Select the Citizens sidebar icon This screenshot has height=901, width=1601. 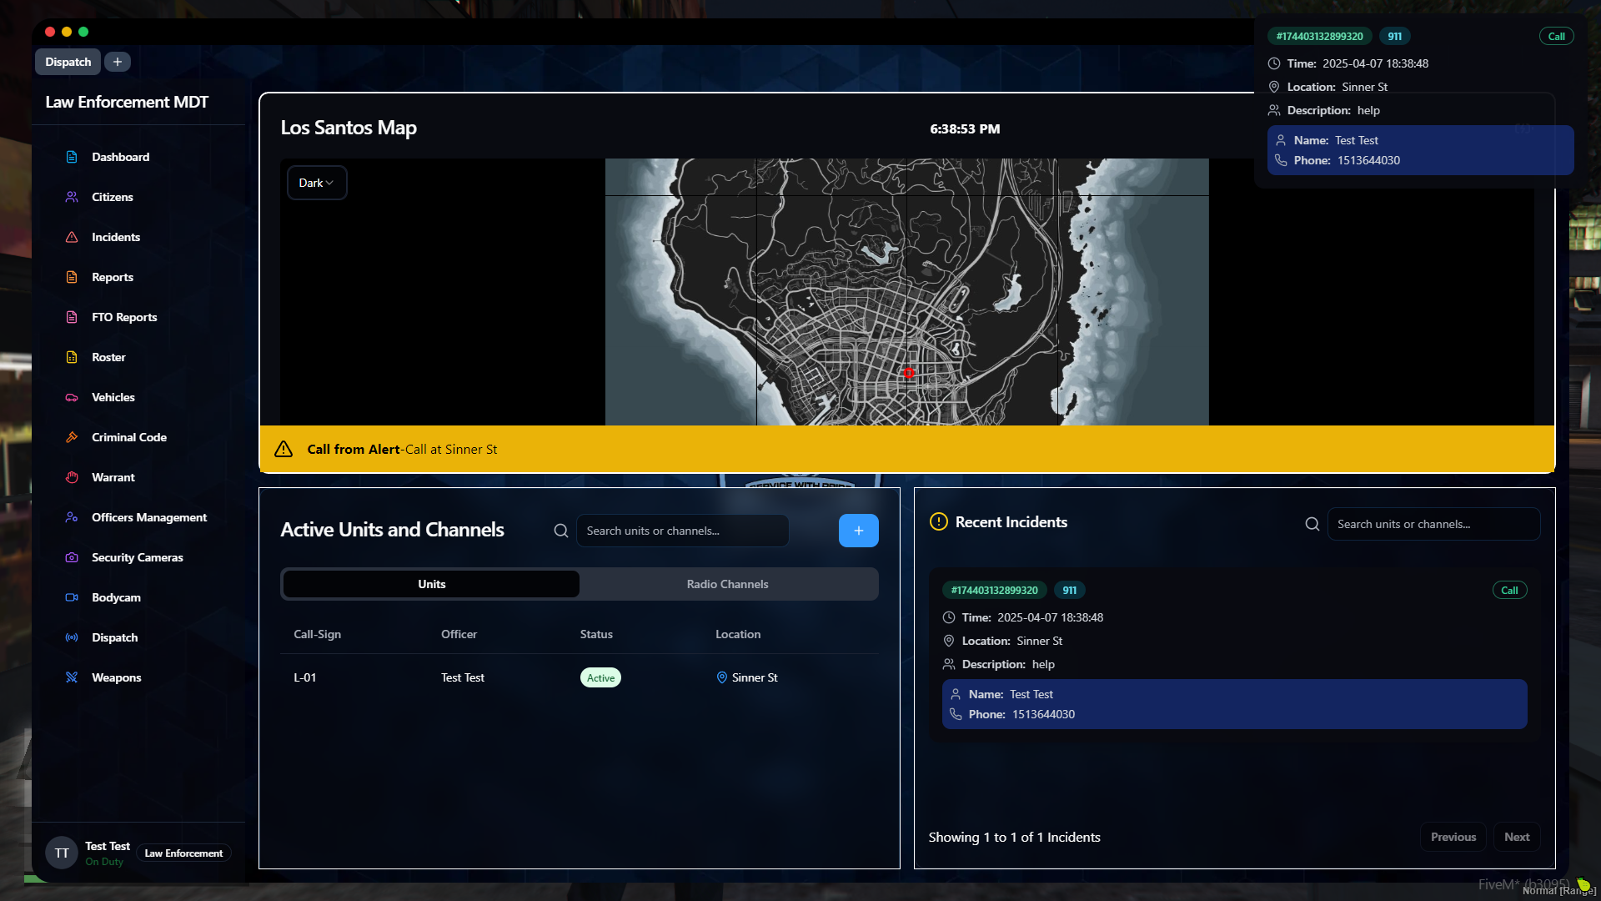point(112,197)
